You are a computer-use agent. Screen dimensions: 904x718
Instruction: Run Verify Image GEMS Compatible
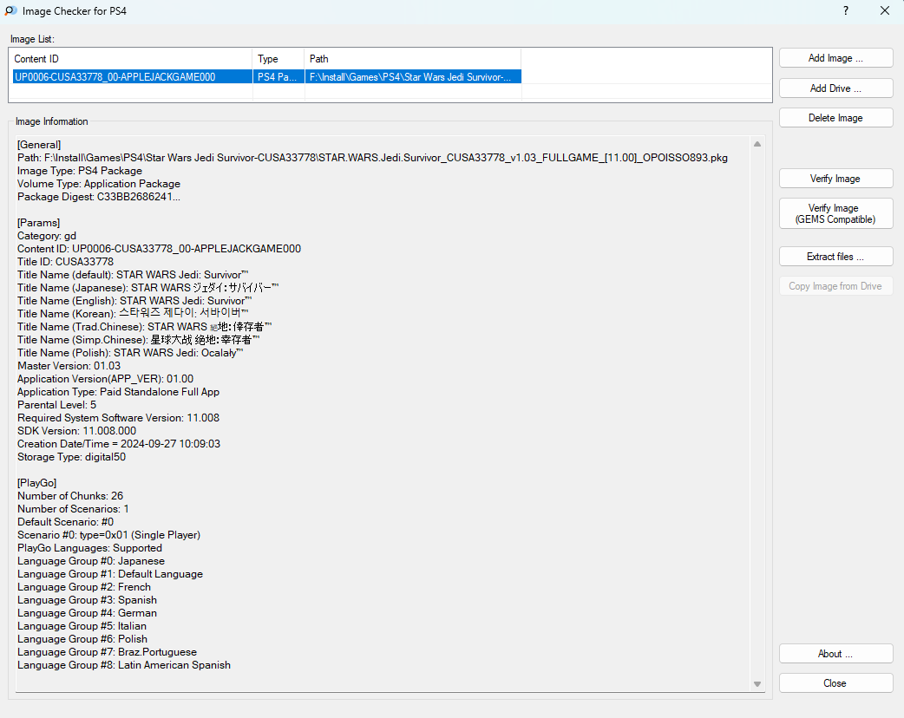pos(835,214)
